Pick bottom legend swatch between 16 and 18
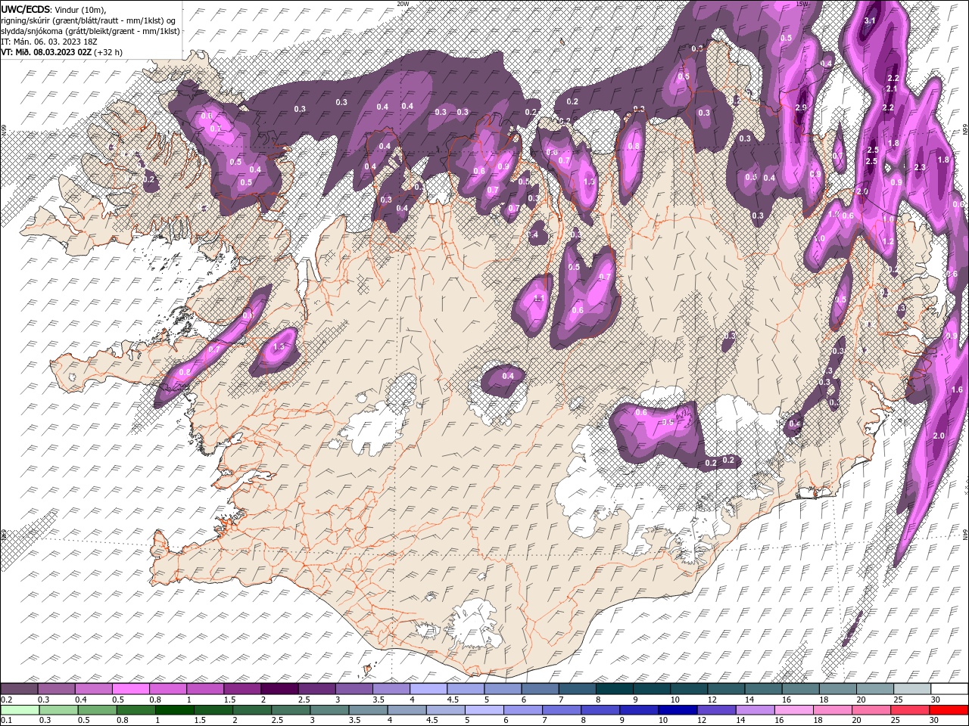The width and height of the screenshot is (969, 726). point(793,710)
